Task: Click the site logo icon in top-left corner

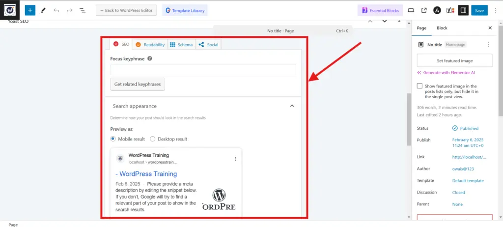Action: point(10,10)
